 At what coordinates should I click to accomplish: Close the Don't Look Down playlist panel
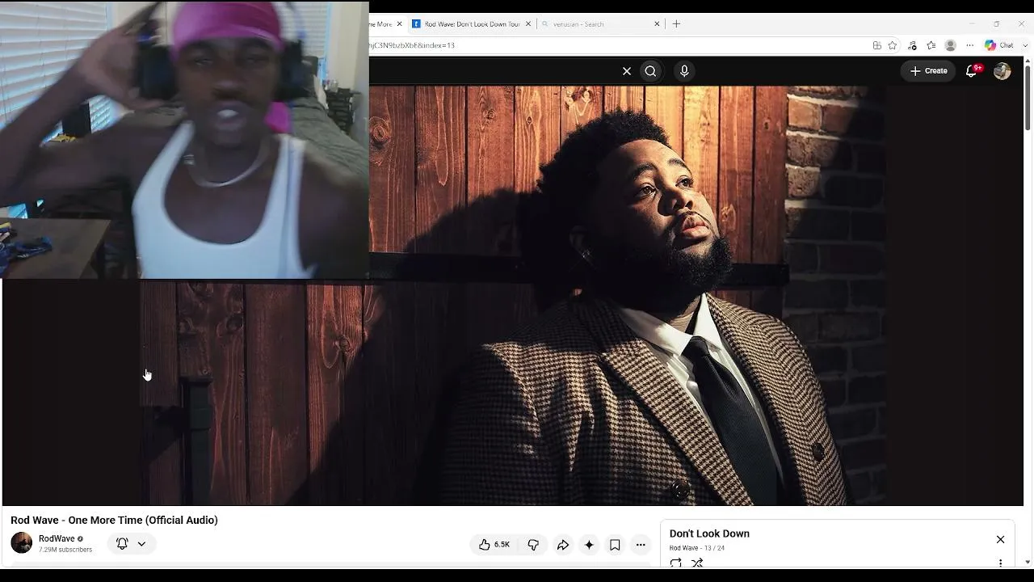(1000, 539)
